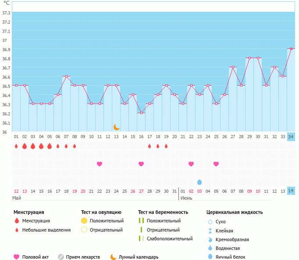Click the heart icon on cycle day 16
Viewport: 299px width, 260px height.
(141, 164)
